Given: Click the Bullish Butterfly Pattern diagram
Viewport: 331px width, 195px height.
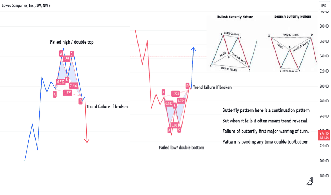Looking at the screenshot, I should pos(234,43).
